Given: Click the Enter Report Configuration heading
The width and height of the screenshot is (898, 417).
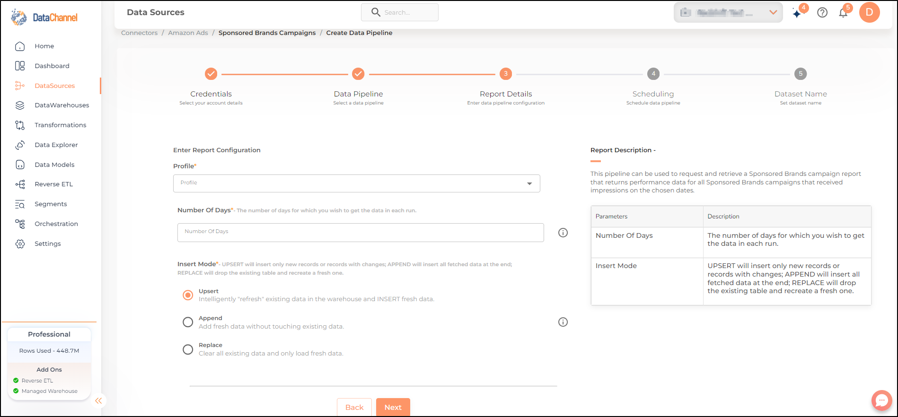Looking at the screenshot, I should tap(217, 150).
